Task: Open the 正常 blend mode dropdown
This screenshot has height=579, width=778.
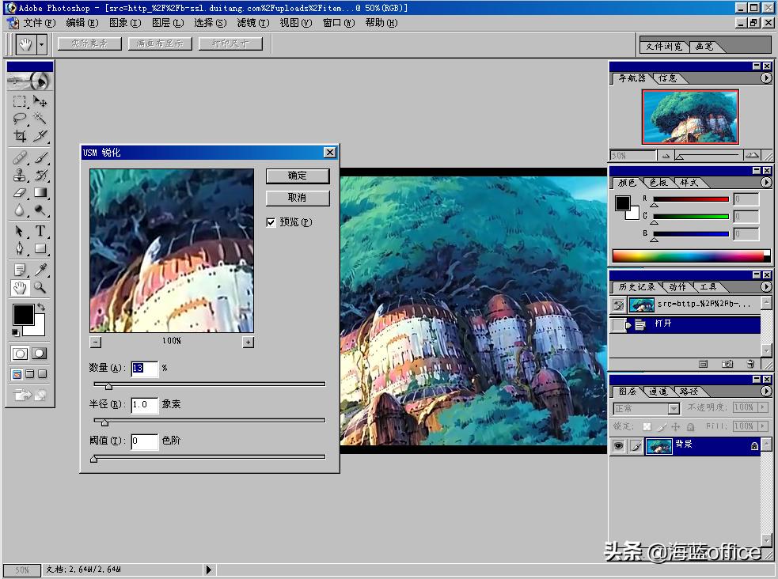Action: [673, 407]
